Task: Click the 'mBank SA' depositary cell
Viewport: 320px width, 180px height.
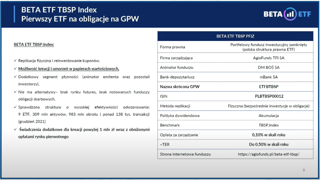Action: point(269,77)
